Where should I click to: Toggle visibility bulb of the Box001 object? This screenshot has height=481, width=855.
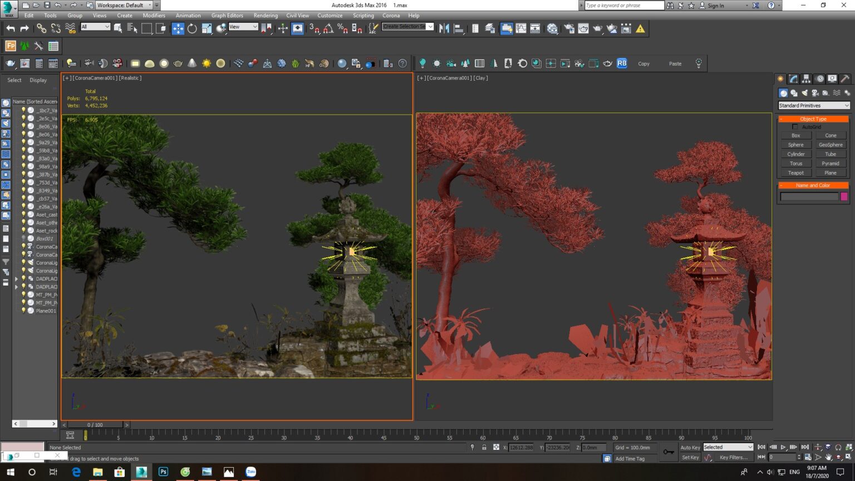point(23,238)
